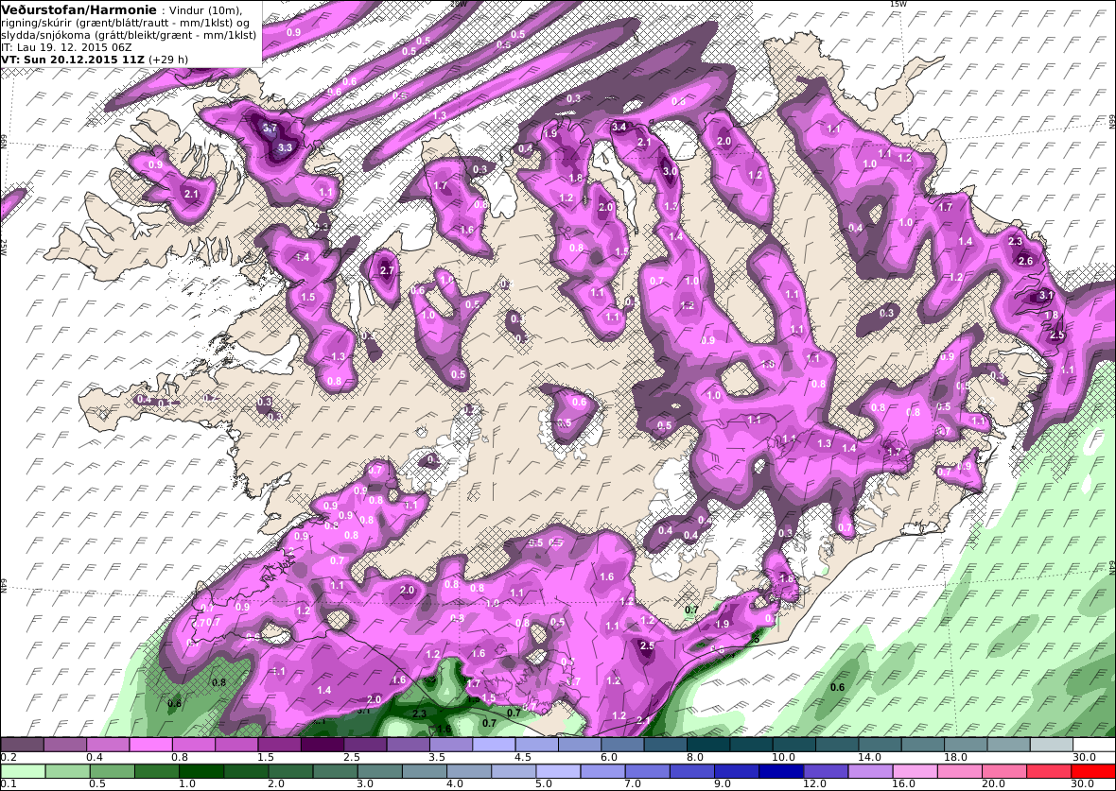Click the 3.7 snowfall value on the map
1116x791 pixels.
270,129
